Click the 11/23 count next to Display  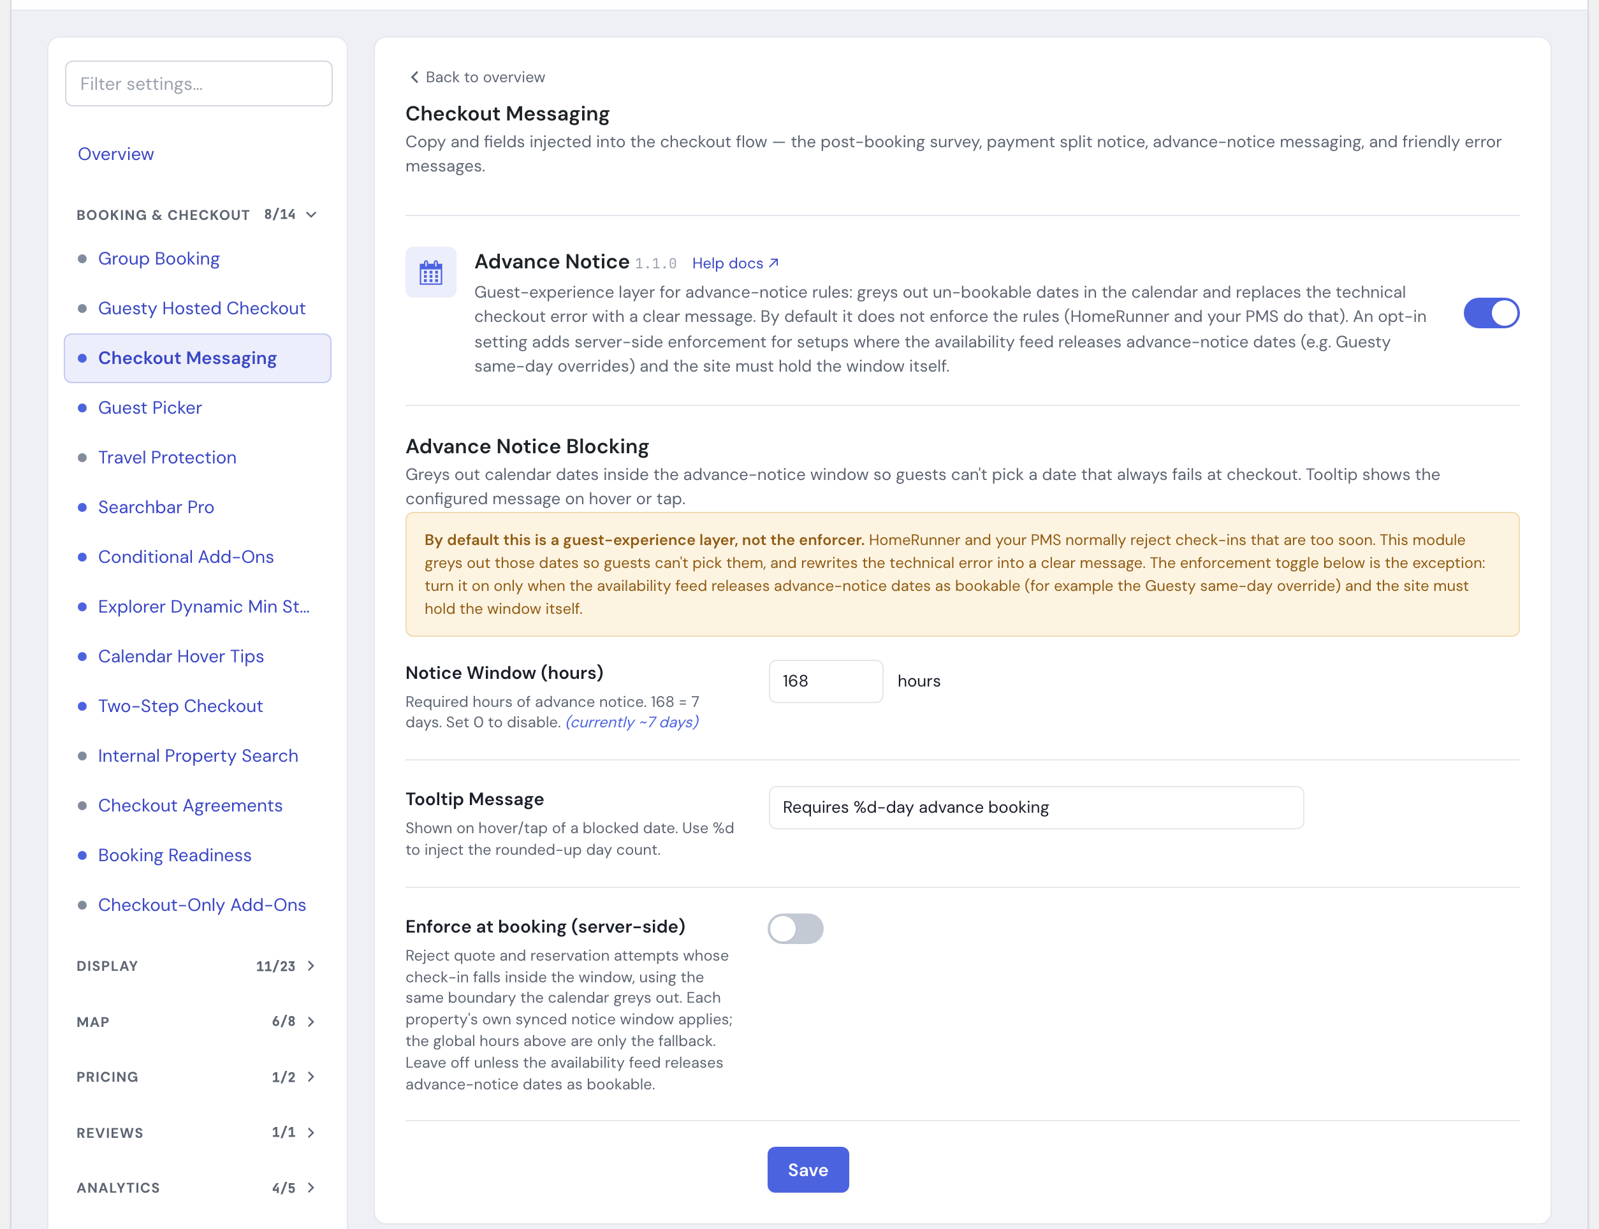point(275,966)
